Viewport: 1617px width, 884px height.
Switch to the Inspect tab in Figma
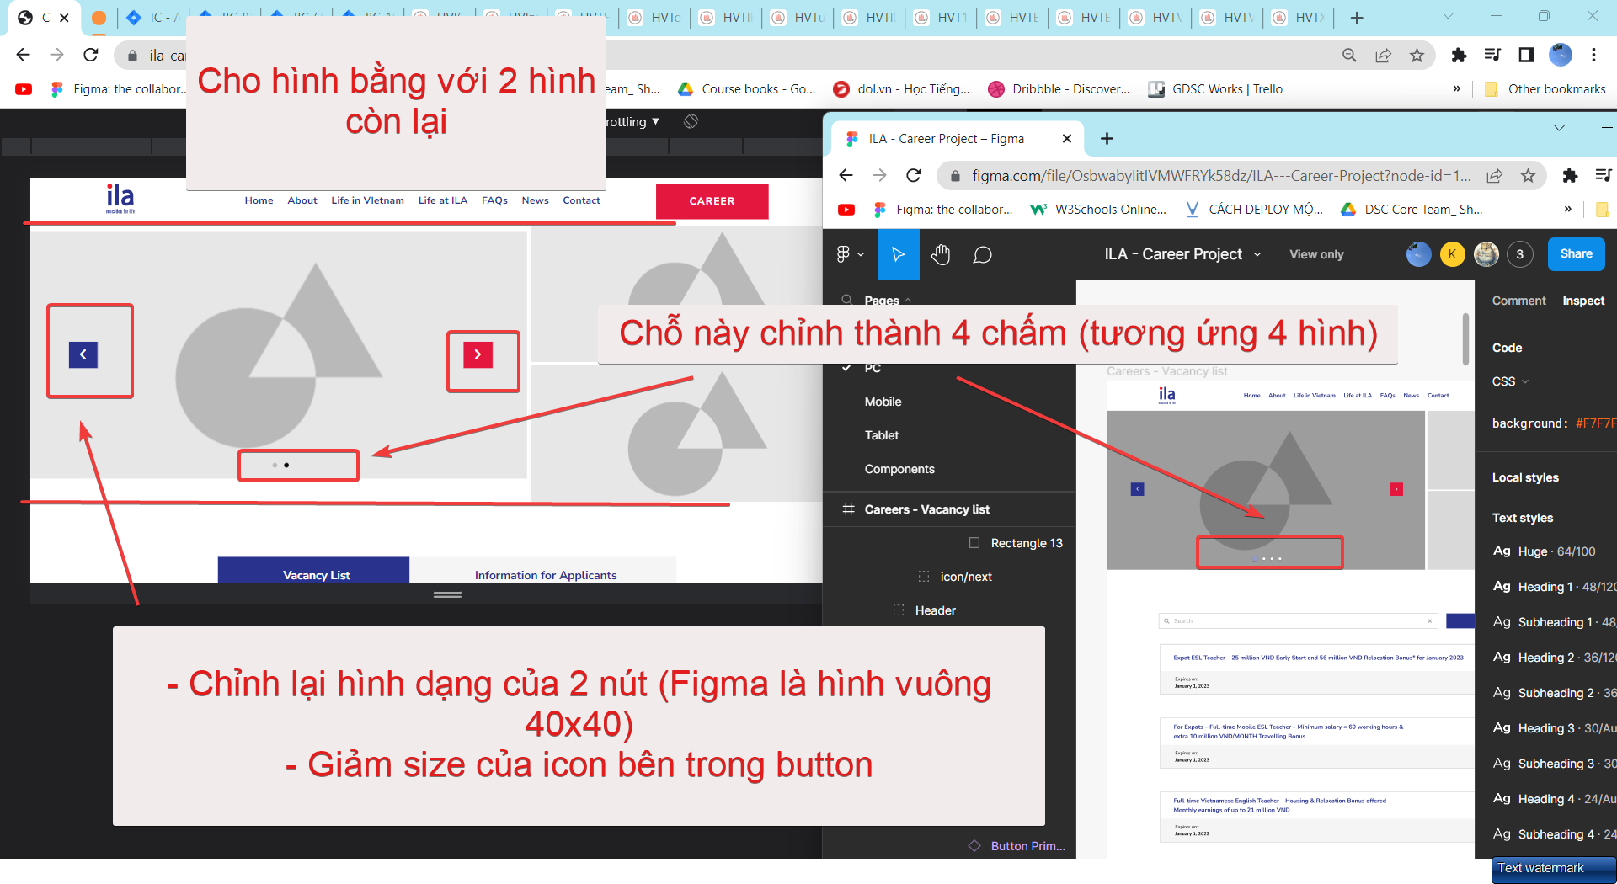click(x=1583, y=301)
